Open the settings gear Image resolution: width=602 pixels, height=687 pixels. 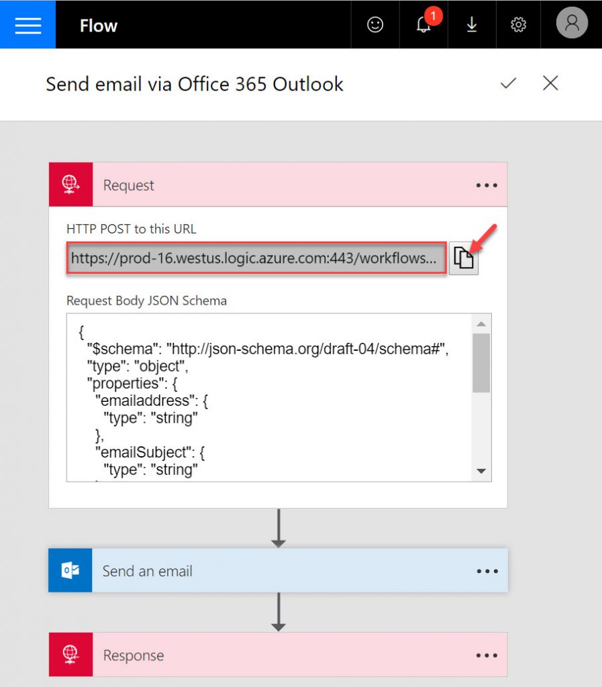[x=518, y=25]
